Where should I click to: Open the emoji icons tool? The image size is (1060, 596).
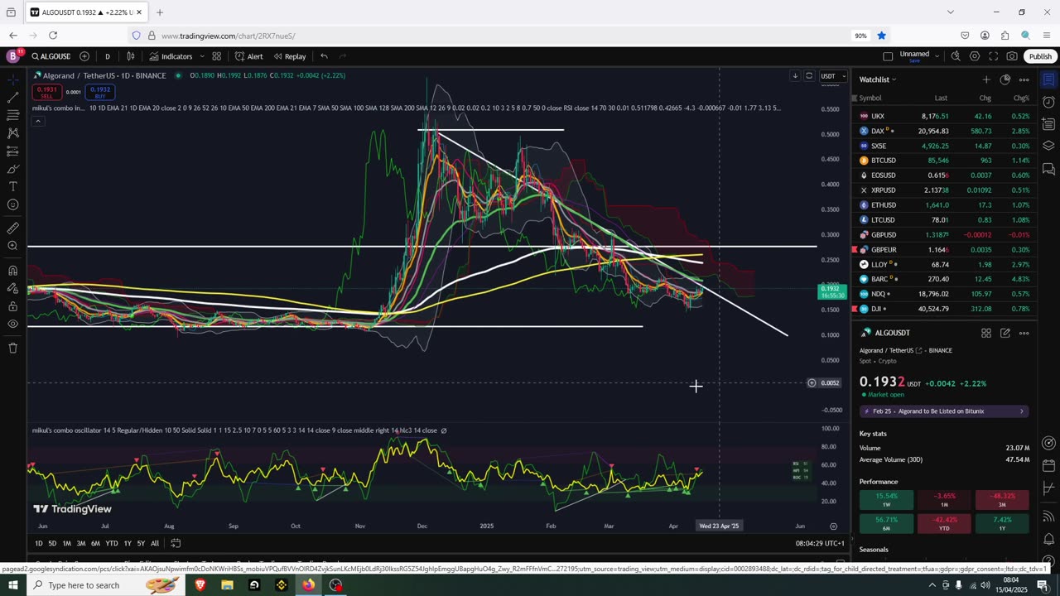12,205
